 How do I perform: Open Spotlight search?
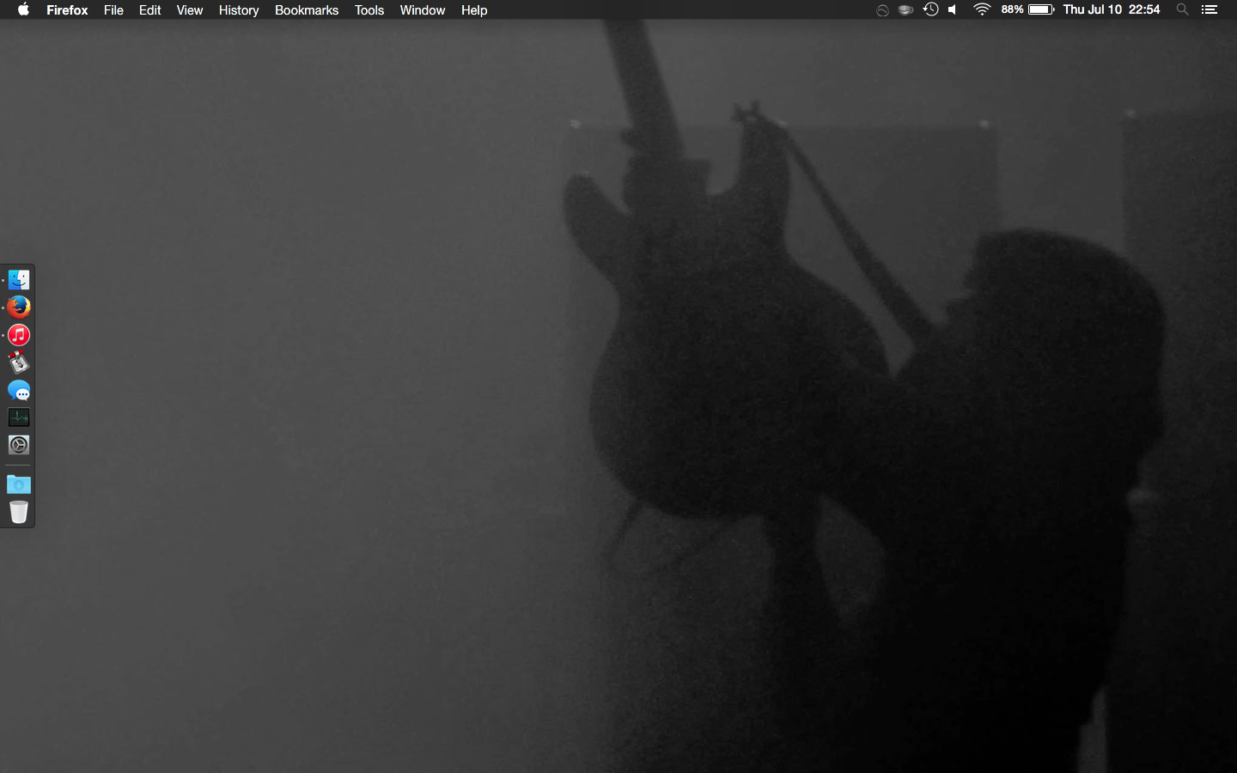point(1183,9)
